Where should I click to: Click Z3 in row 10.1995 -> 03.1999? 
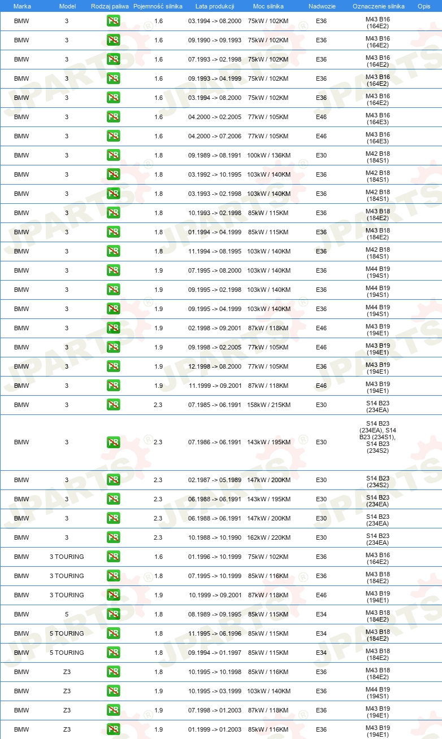[x=67, y=691]
